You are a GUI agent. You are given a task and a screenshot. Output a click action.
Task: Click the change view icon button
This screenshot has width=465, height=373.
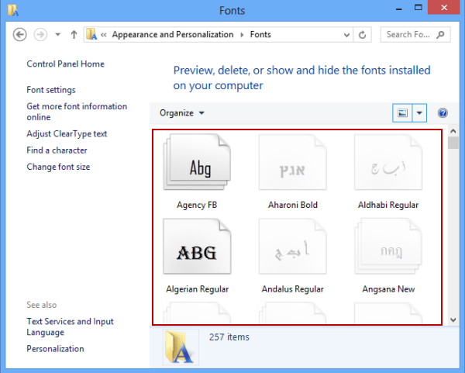(402, 112)
